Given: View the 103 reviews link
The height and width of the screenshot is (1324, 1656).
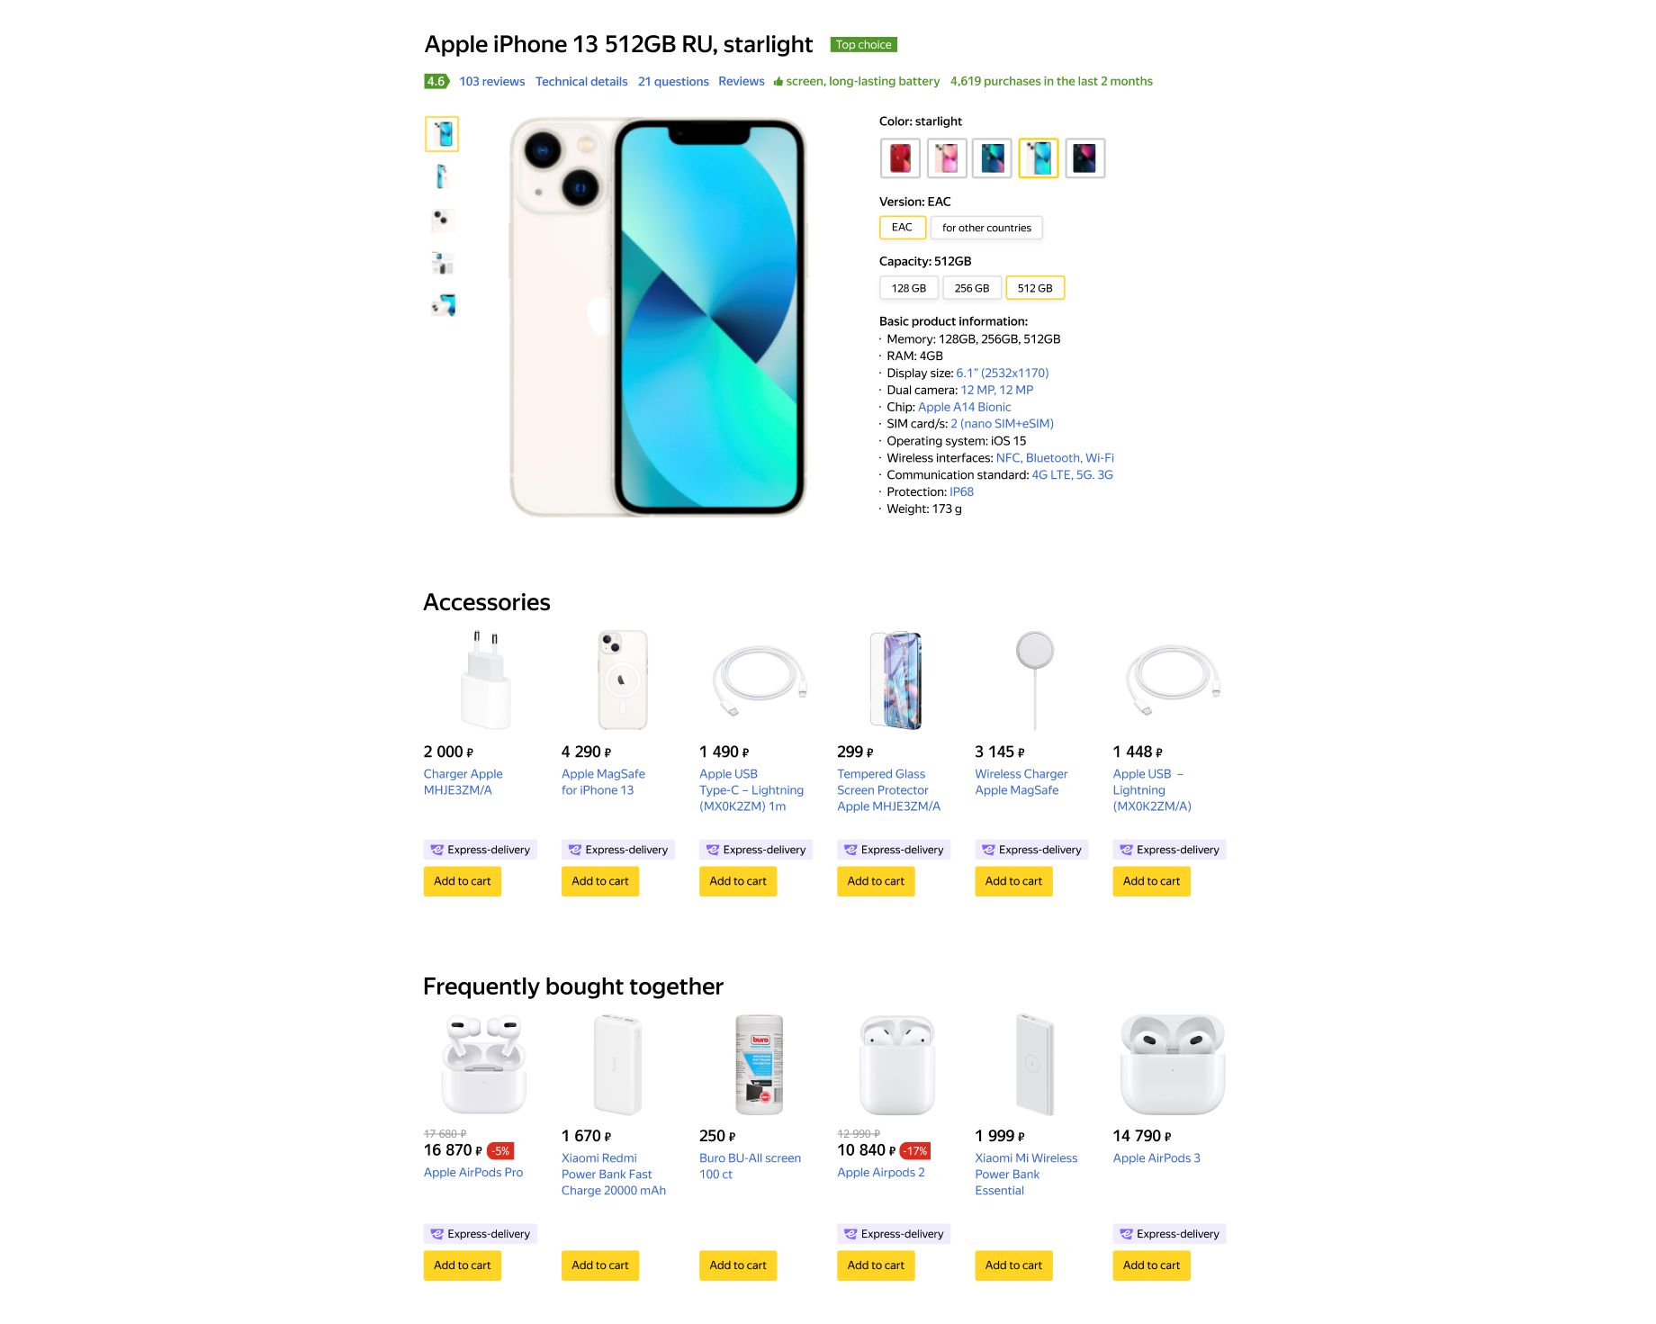Looking at the screenshot, I should point(492,81).
